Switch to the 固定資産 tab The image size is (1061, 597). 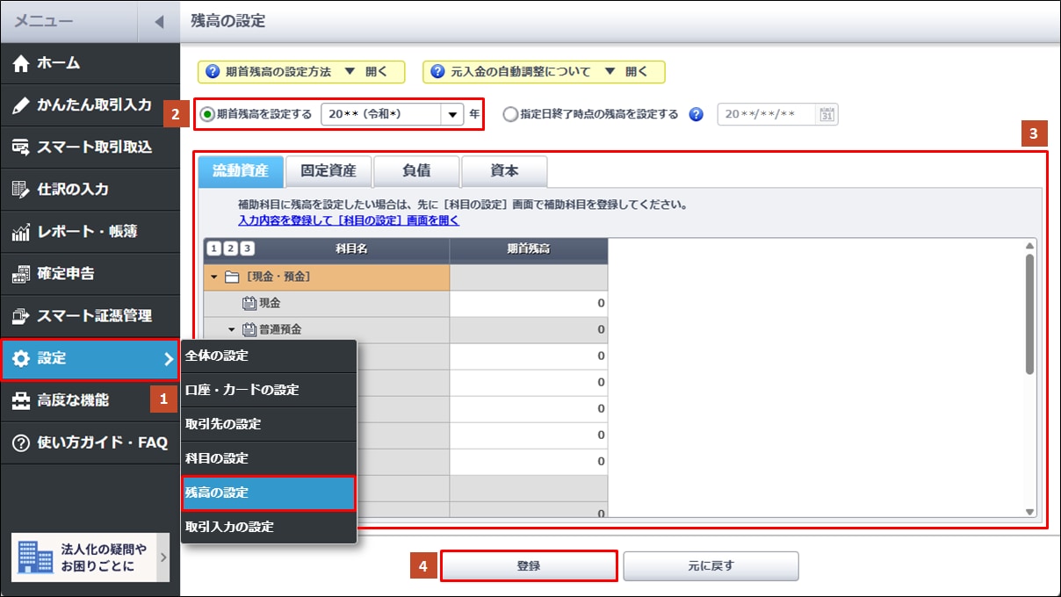(328, 171)
